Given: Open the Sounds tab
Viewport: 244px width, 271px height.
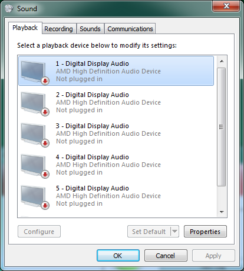Looking at the screenshot, I should click(x=90, y=29).
